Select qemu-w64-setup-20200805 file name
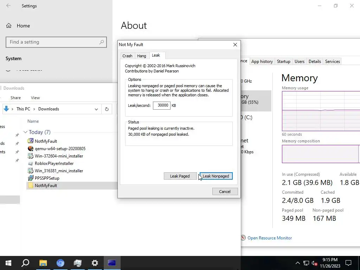Screen dimensions: 360x270 pyautogui.click(x=60, y=149)
